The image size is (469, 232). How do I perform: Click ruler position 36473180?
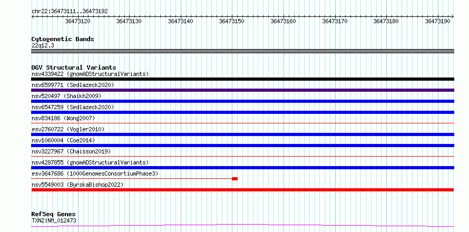386,21
